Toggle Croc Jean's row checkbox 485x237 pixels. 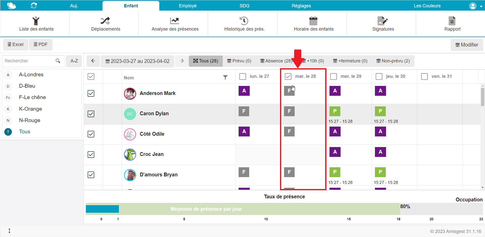click(91, 155)
